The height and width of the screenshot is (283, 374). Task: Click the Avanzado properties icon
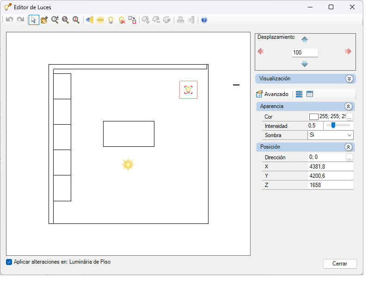tap(259, 94)
